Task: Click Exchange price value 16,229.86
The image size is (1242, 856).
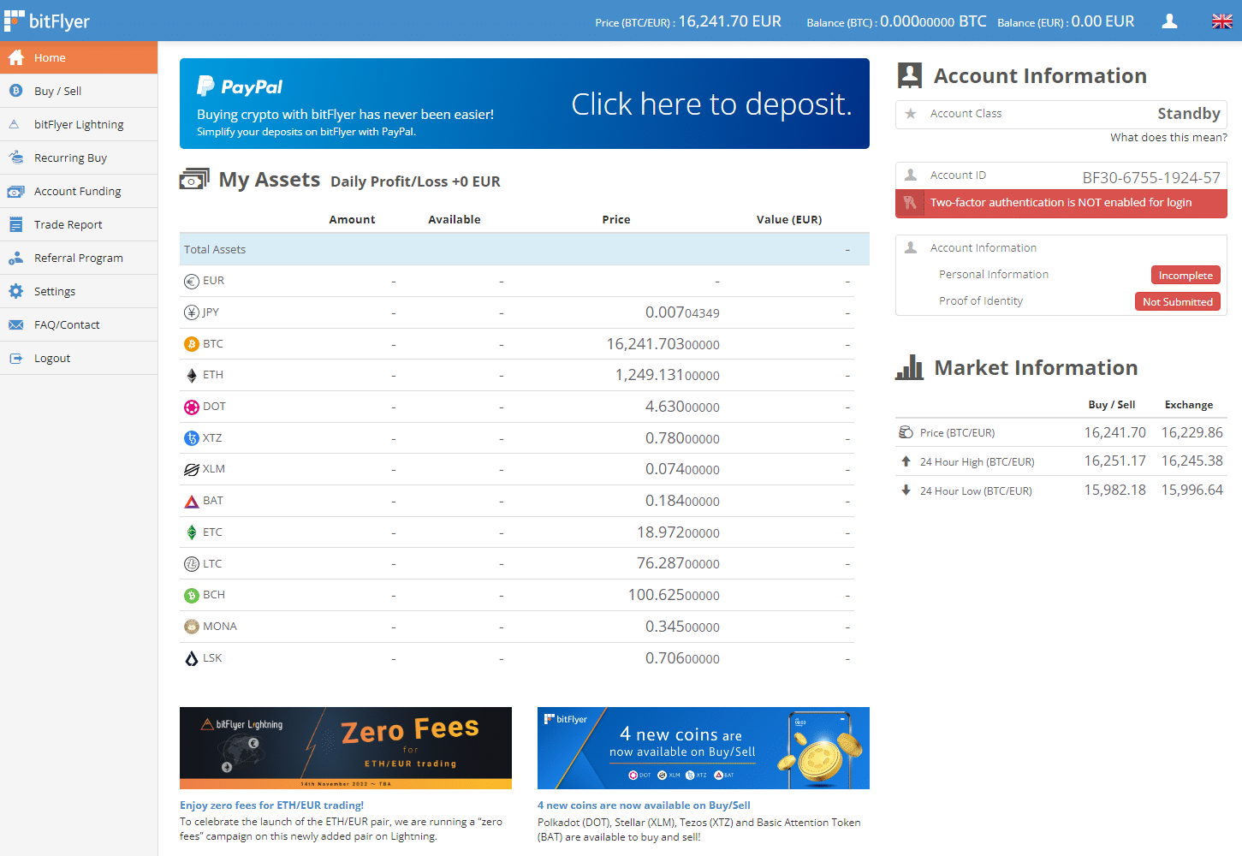Action: click(1191, 432)
